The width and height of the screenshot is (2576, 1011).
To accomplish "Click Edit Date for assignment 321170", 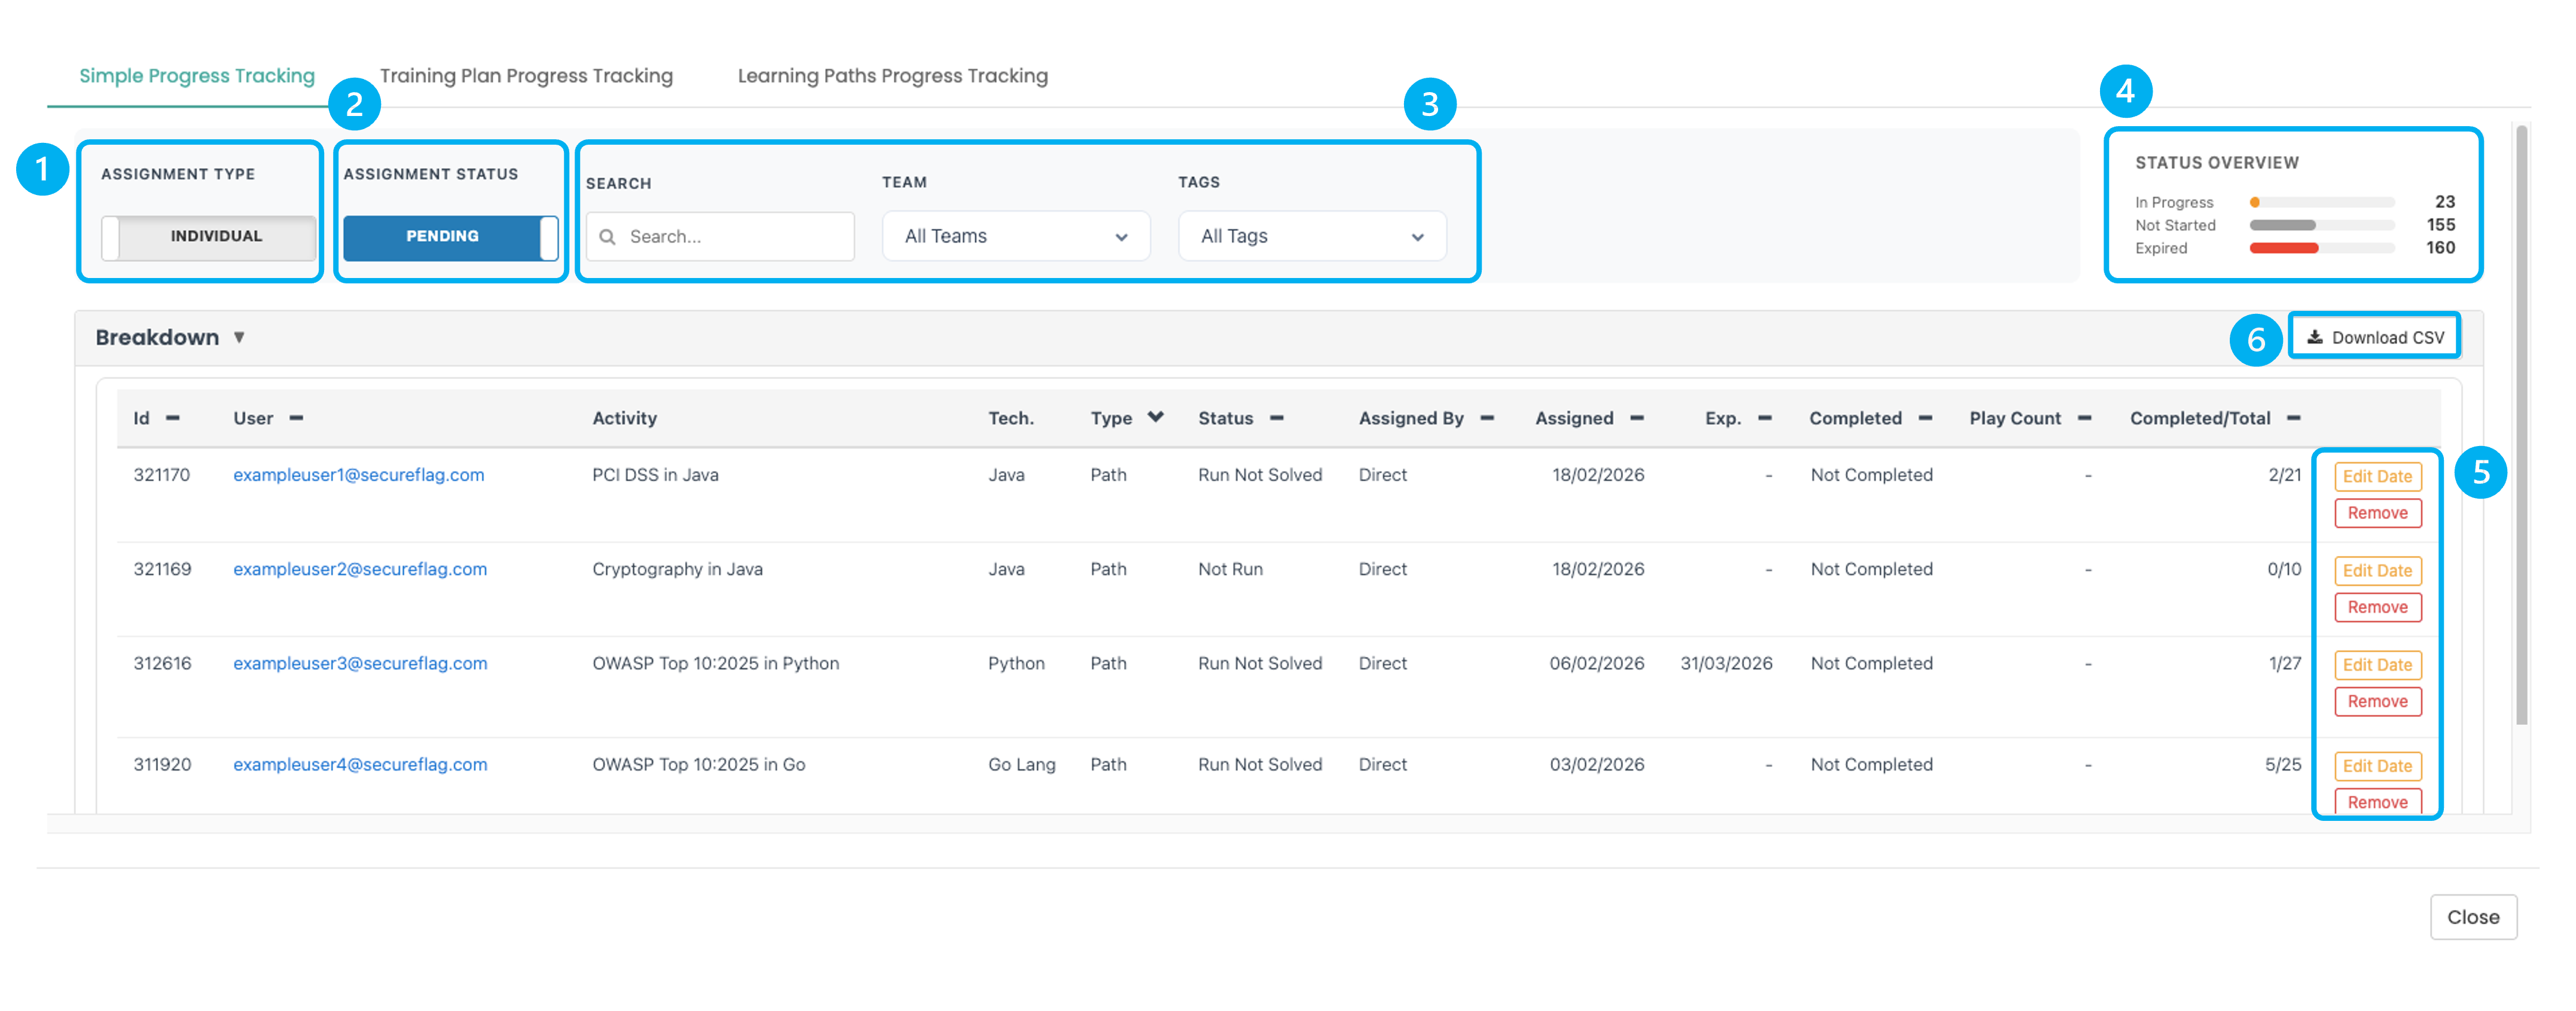I will pos(2377,477).
